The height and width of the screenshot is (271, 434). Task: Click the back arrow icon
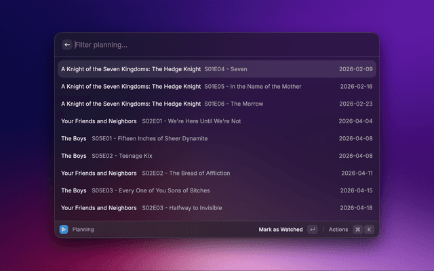(x=67, y=45)
